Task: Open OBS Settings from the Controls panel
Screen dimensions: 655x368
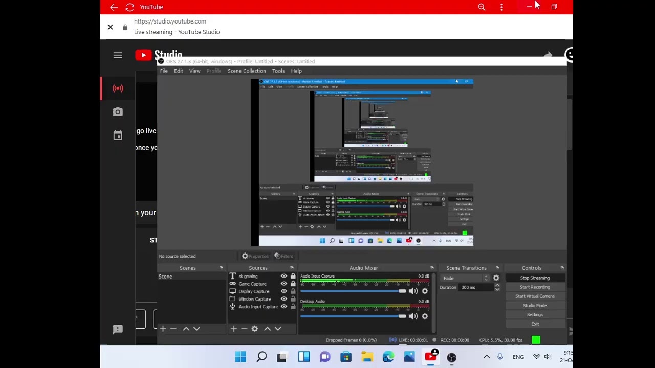Action: (535, 315)
